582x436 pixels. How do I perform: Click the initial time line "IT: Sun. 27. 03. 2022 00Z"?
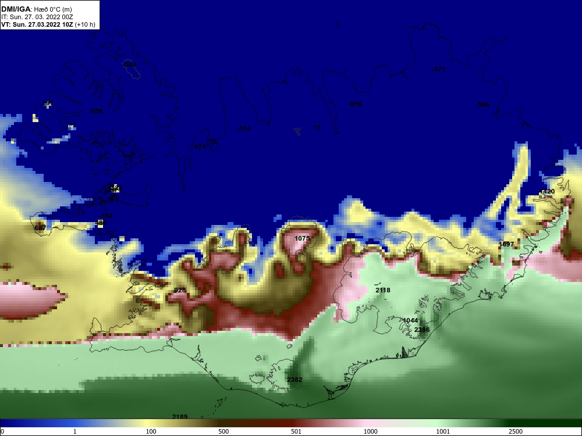point(37,17)
